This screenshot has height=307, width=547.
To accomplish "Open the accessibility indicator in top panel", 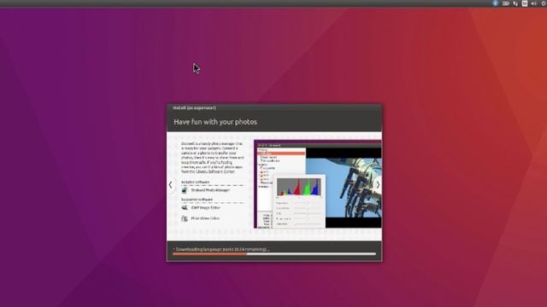I will click(x=496, y=3).
